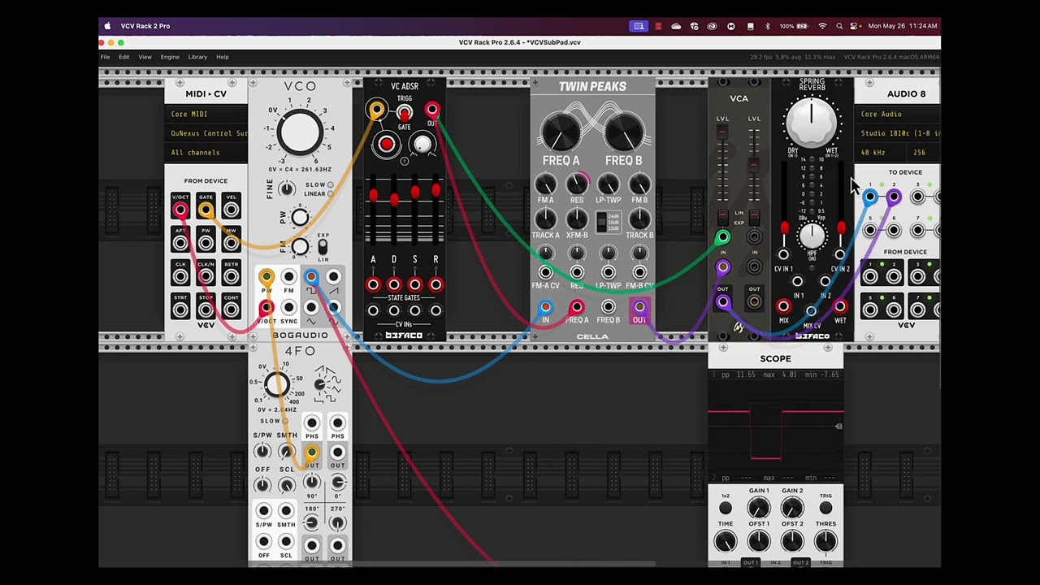1040x585 pixels.
Task: Open the Library menu
Action: pos(197,57)
